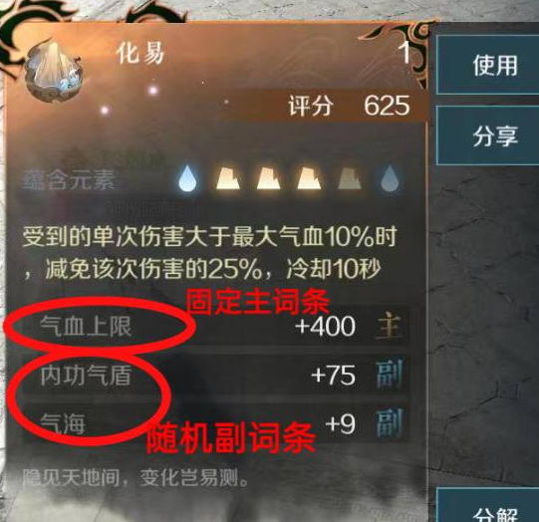Select the first mountain element icon
539x522 pixels.
pos(228,178)
